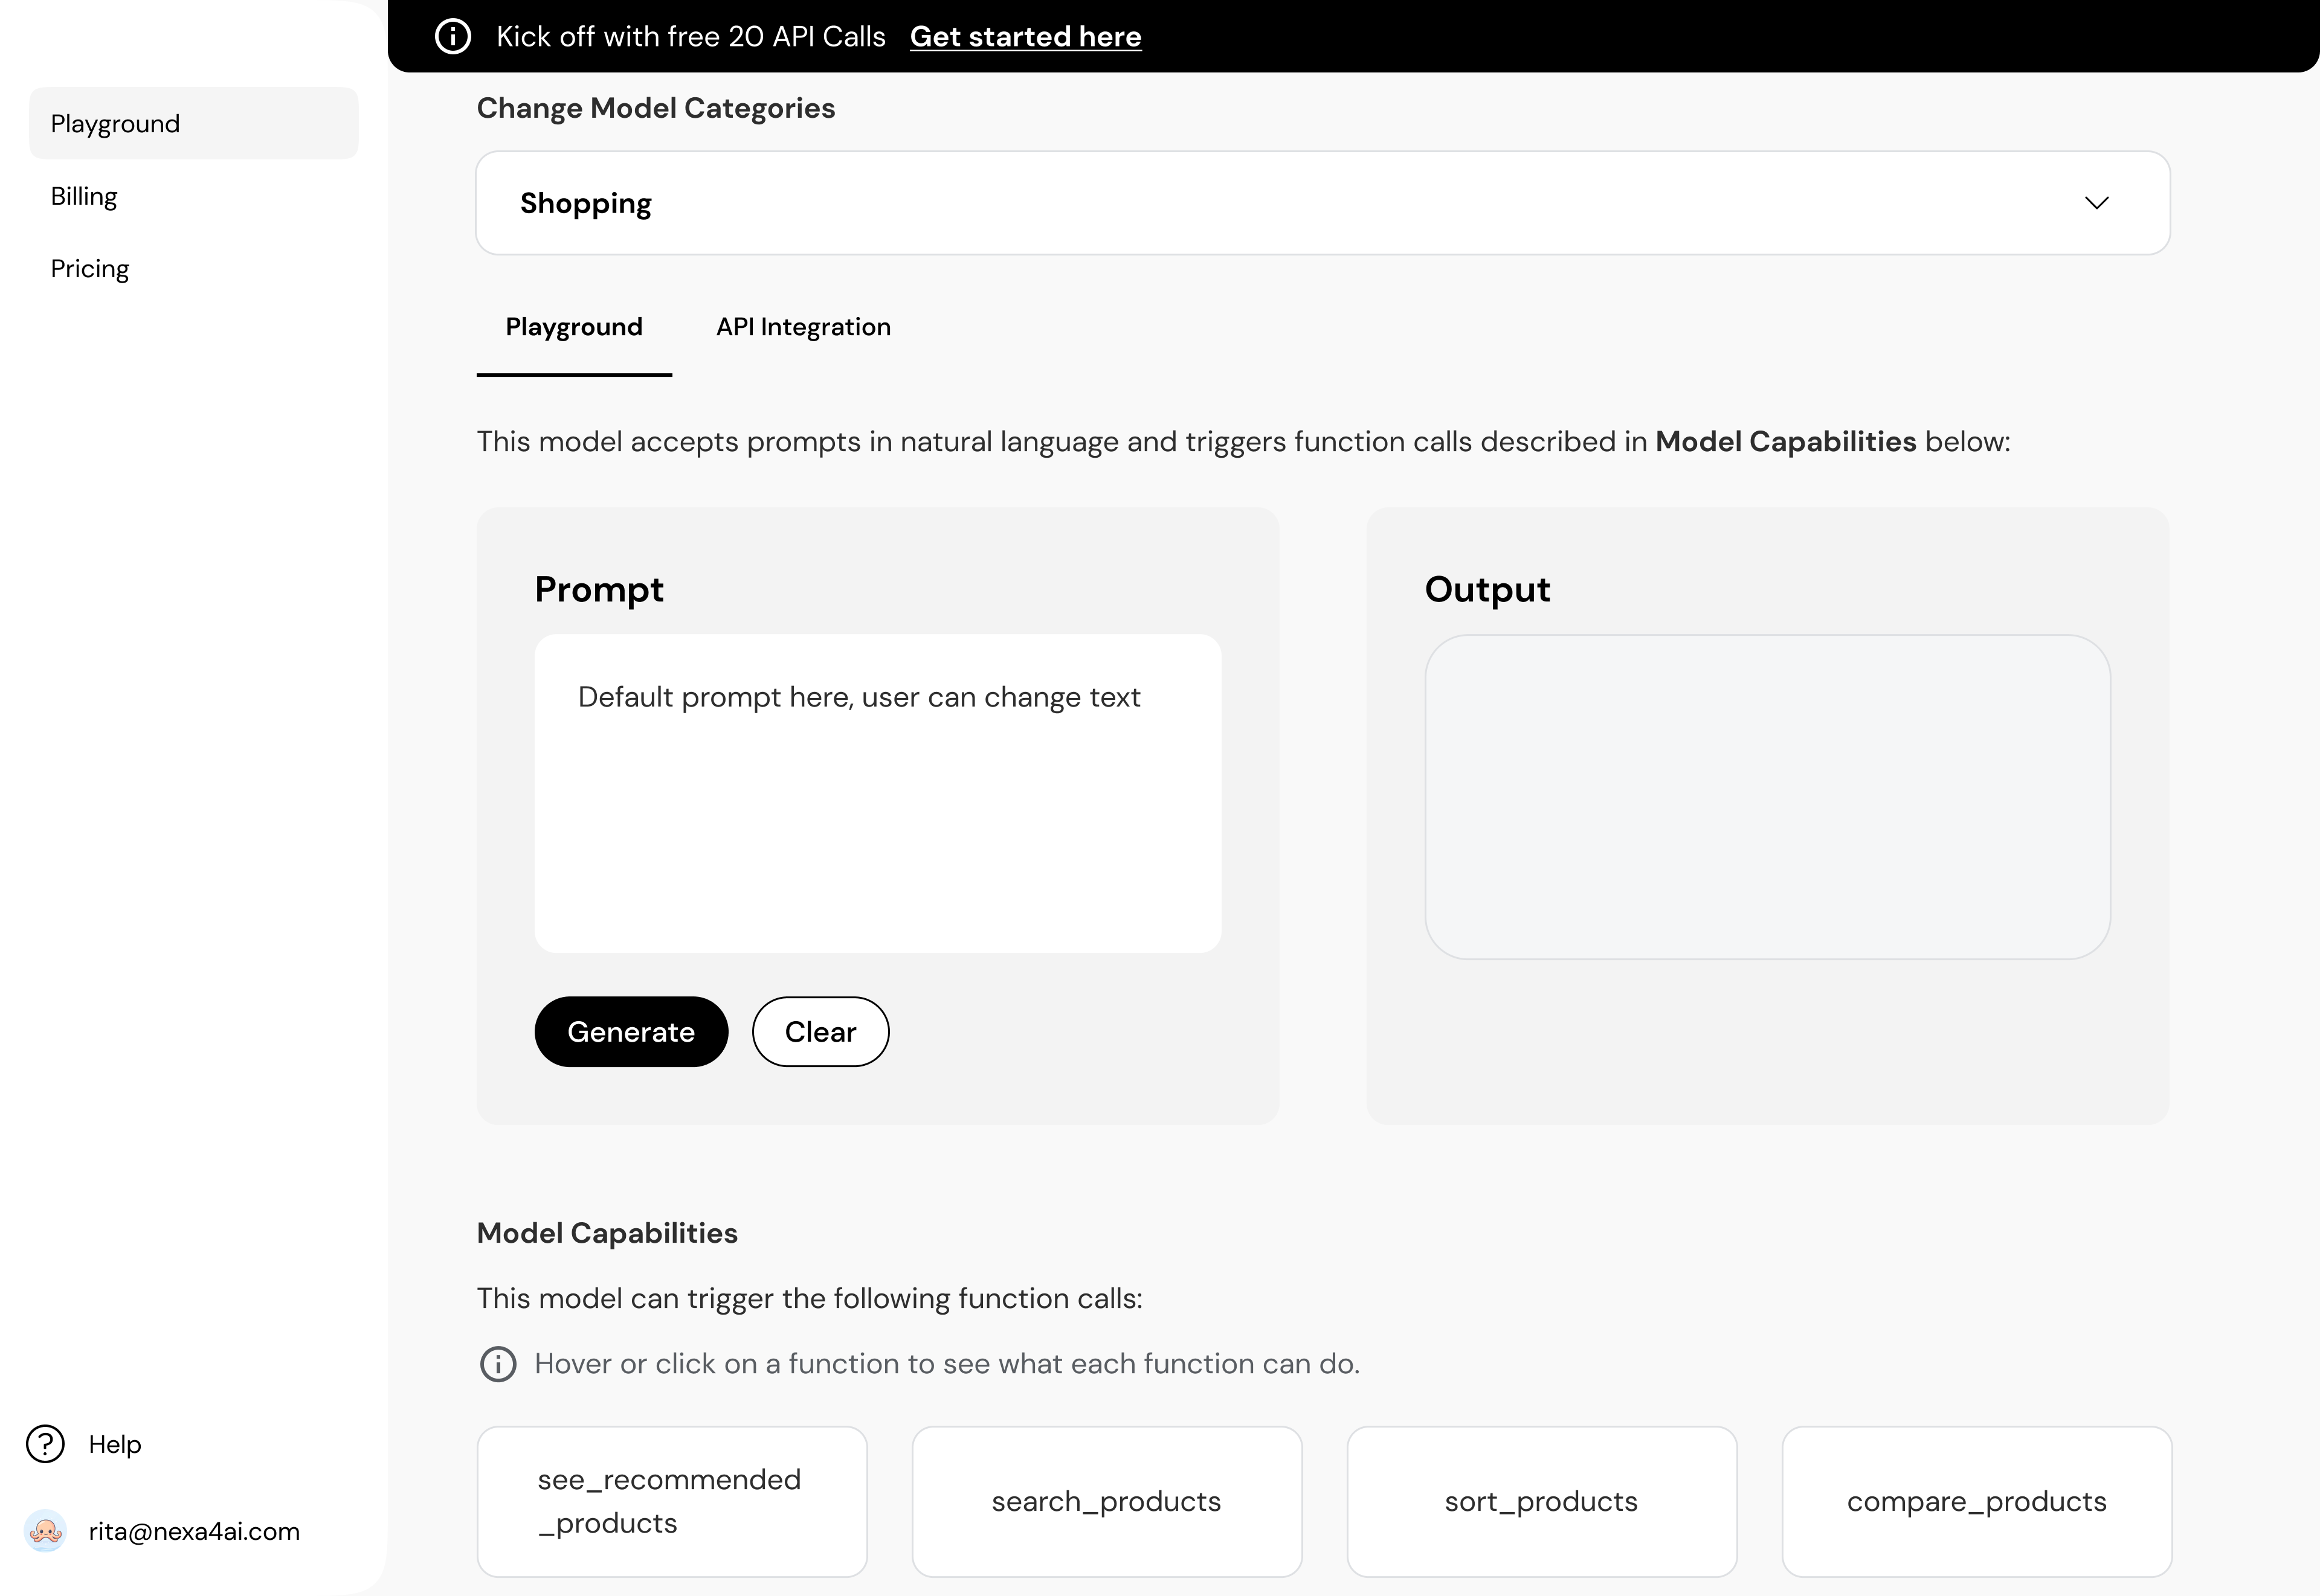Select the see_recommended_products function card

pos(671,1500)
